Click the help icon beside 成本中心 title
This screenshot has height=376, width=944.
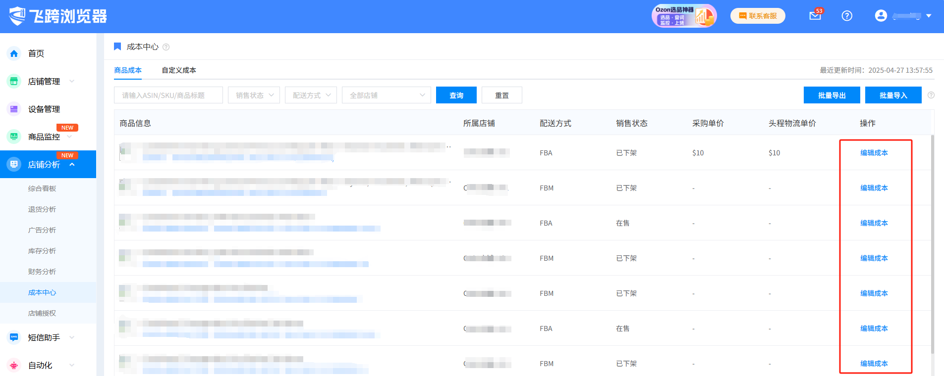click(x=166, y=47)
